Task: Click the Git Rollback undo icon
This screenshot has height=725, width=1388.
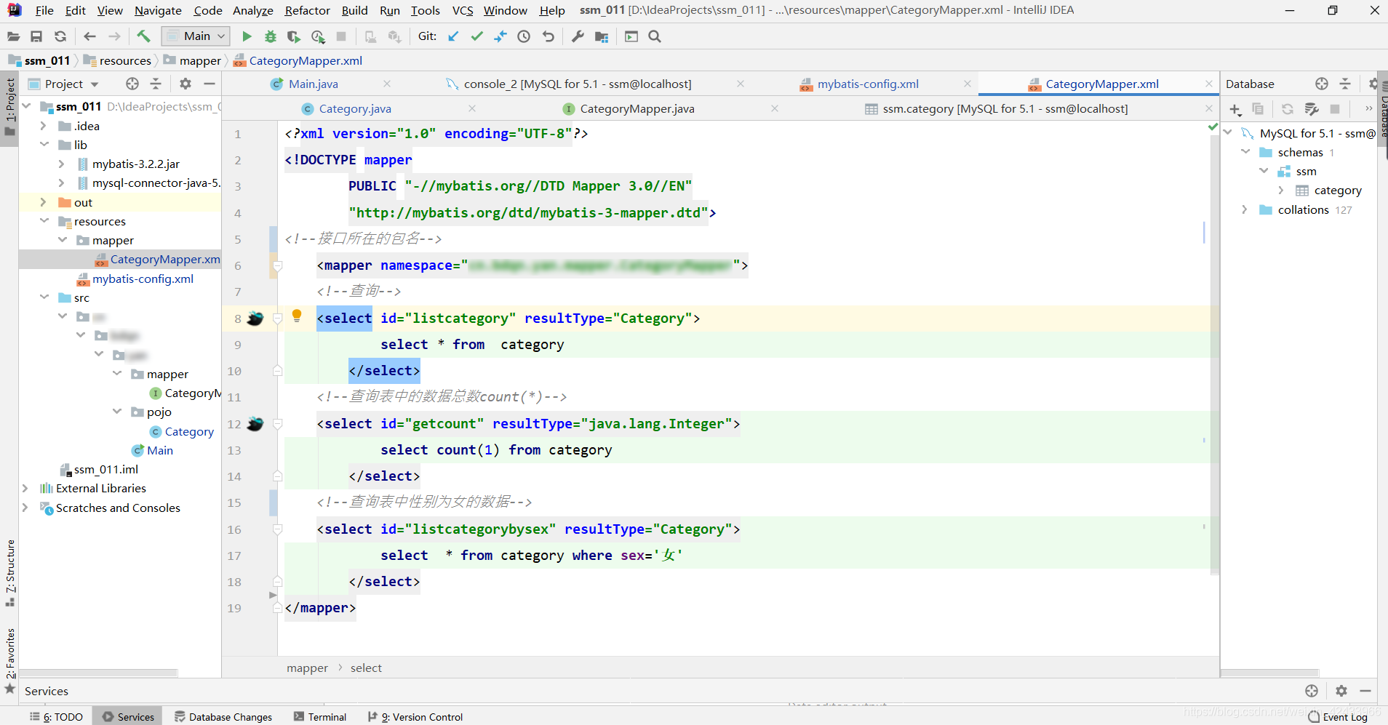Action: coord(549,36)
